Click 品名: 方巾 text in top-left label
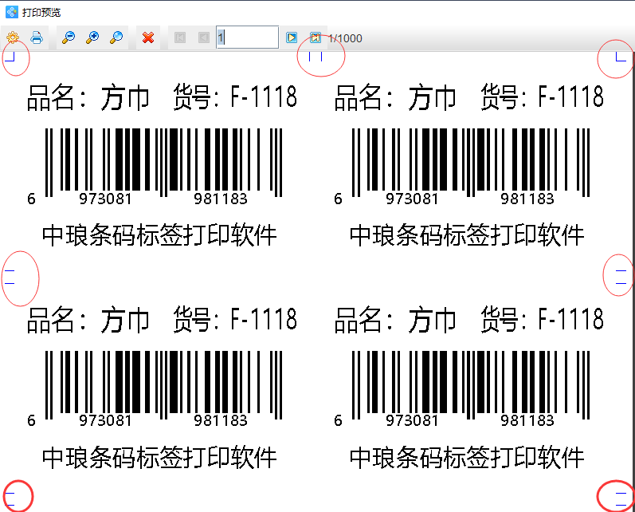 pos(88,97)
